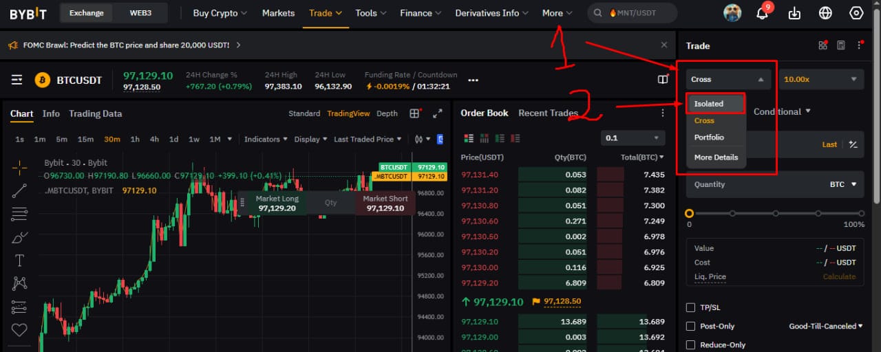Open the Trade panel calculator icon
The height and width of the screenshot is (352, 881).
click(x=840, y=45)
